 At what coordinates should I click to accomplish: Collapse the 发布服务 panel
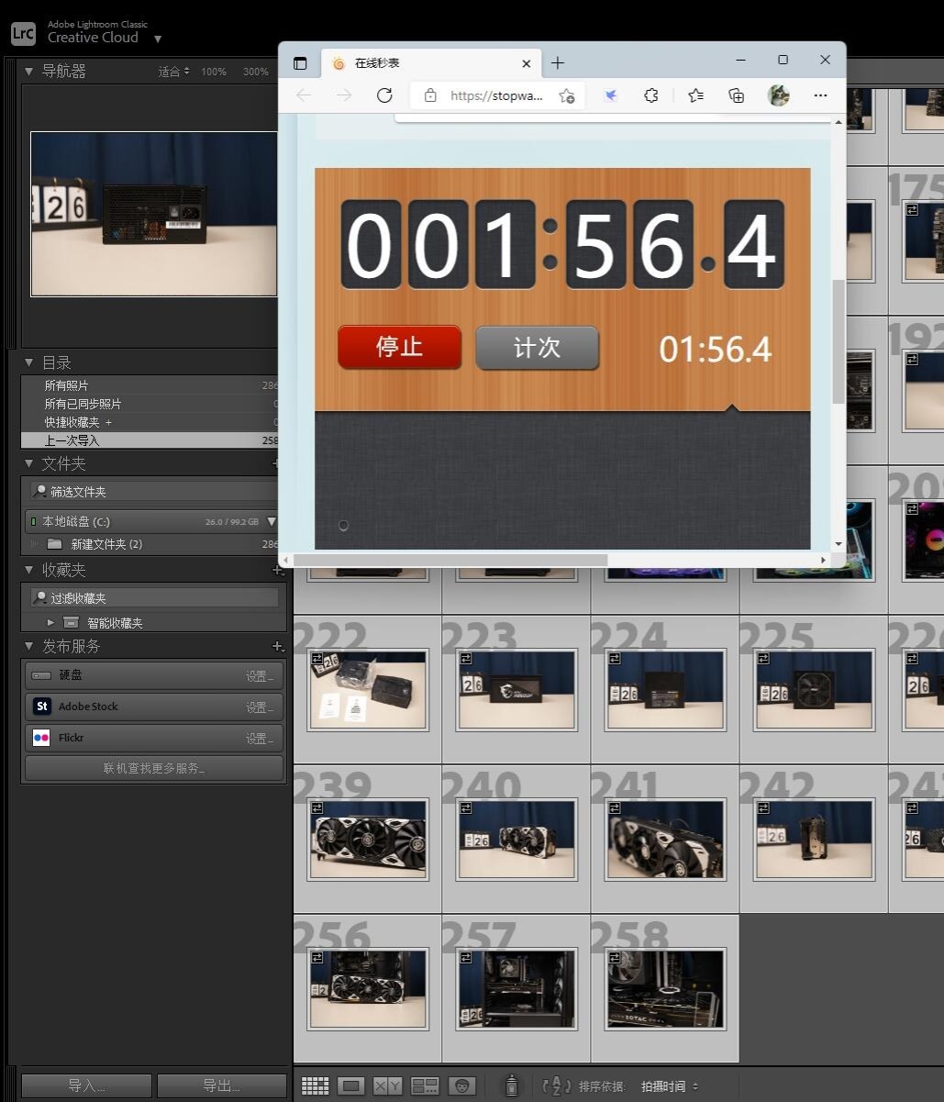click(x=28, y=646)
